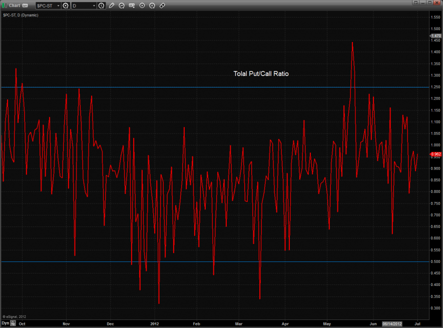Open the window options dropdown button
Image resolution: width=443 pixels, height=328 pixels.
(415, 2)
